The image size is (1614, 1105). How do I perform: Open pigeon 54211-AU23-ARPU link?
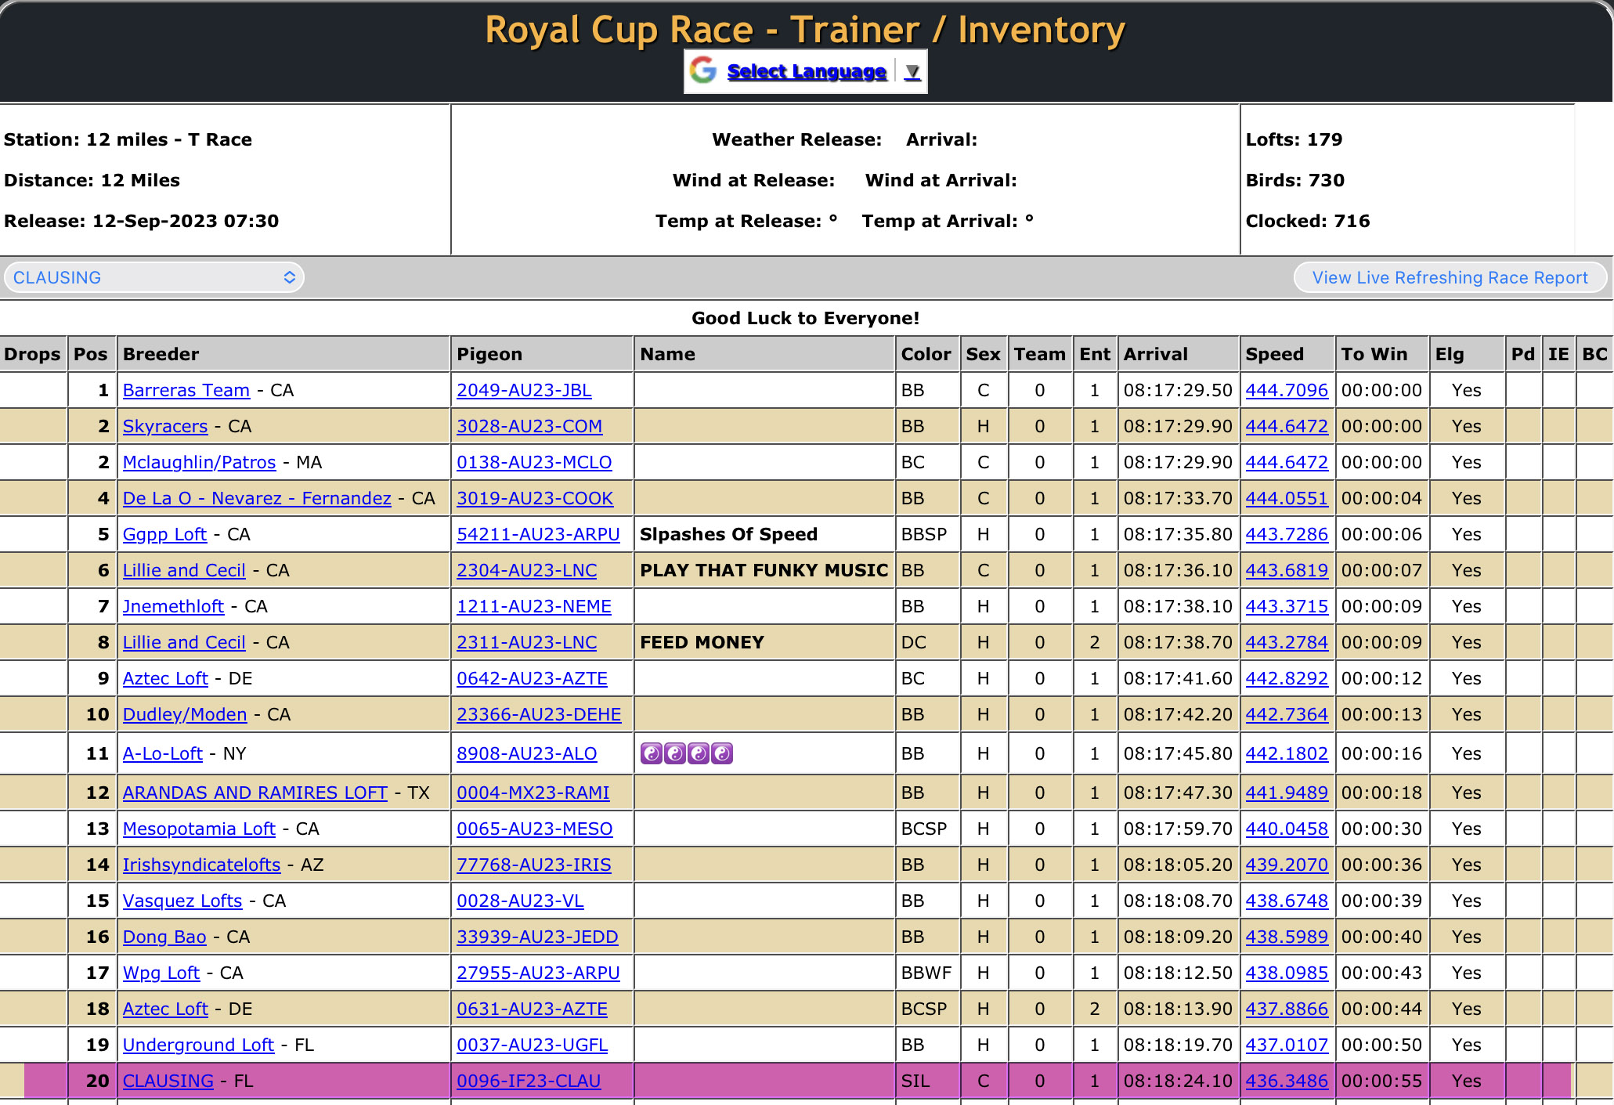(x=538, y=534)
